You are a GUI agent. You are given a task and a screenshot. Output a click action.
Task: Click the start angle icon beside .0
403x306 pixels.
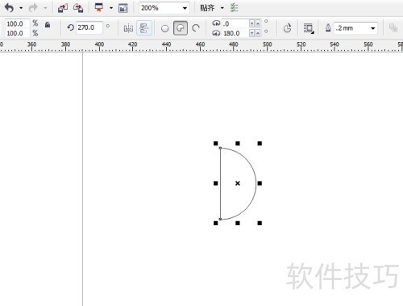[x=216, y=23]
